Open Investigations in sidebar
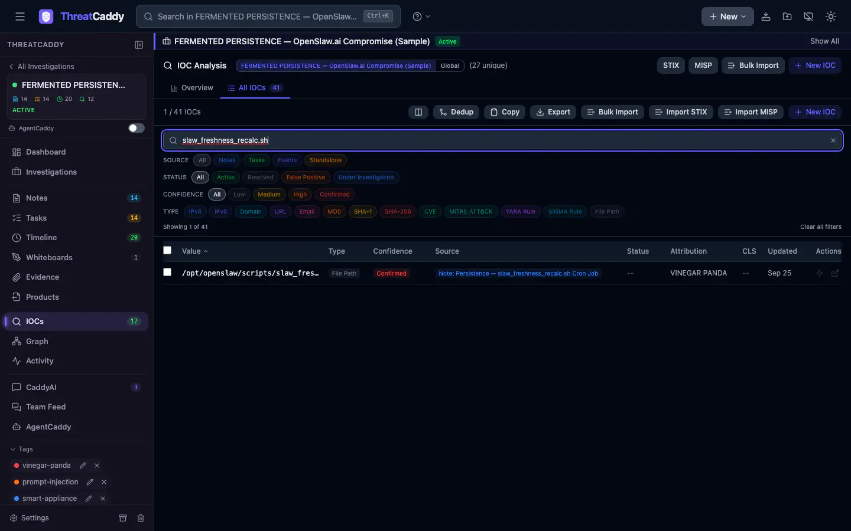 coord(77,172)
